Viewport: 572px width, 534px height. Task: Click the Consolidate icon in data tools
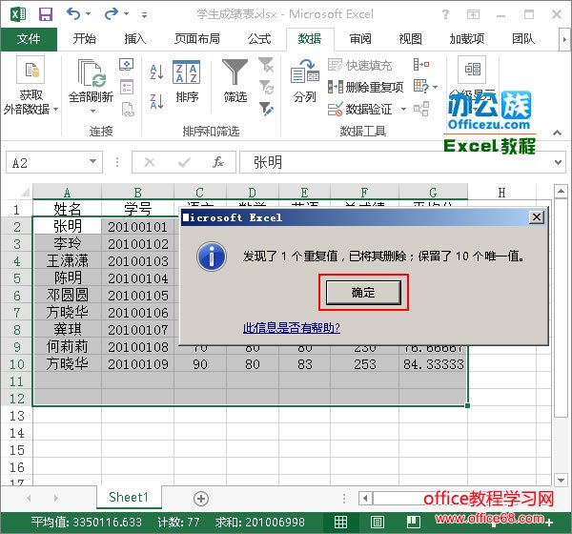pos(421,65)
